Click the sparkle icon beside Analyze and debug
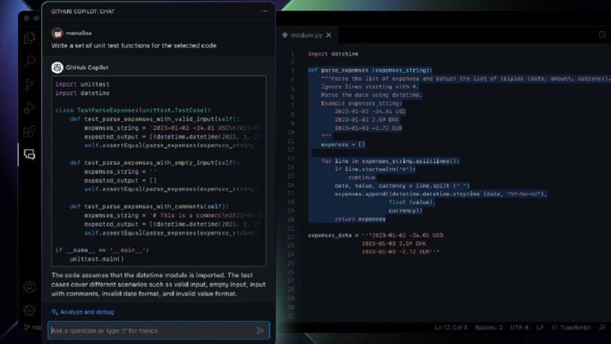611x344 pixels. (55, 312)
